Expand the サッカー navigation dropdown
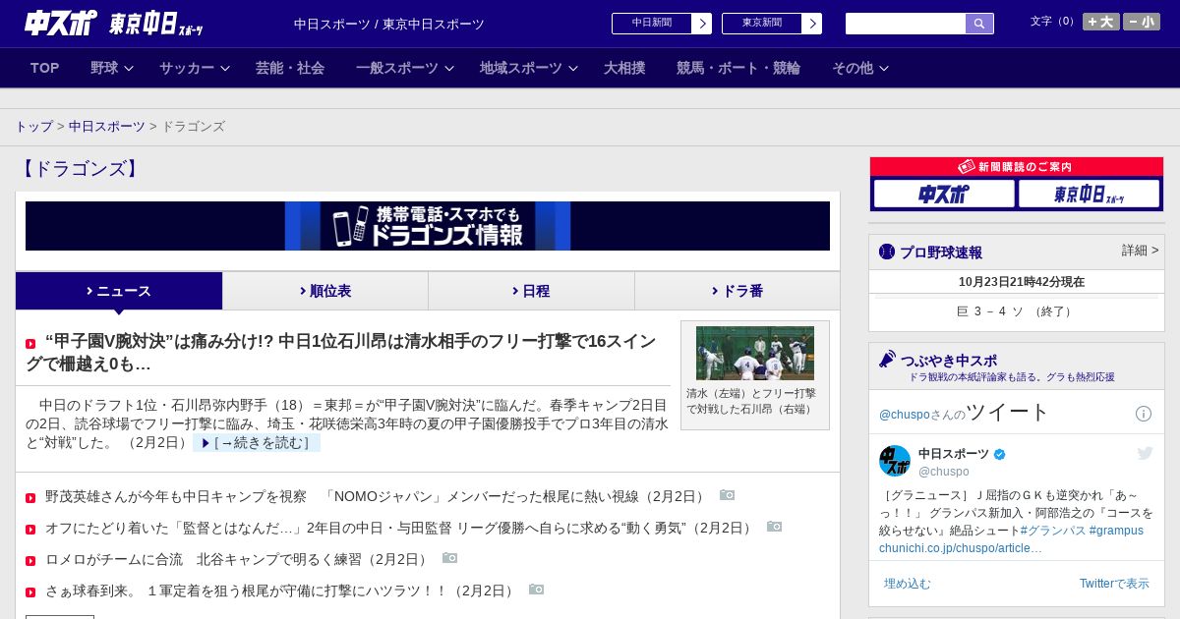This screenshot has height=619, width=1180. point(195,68)
